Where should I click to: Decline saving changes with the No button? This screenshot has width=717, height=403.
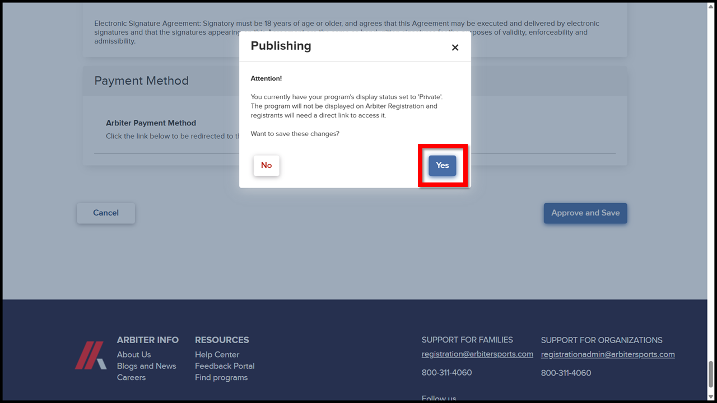(266, 166)
